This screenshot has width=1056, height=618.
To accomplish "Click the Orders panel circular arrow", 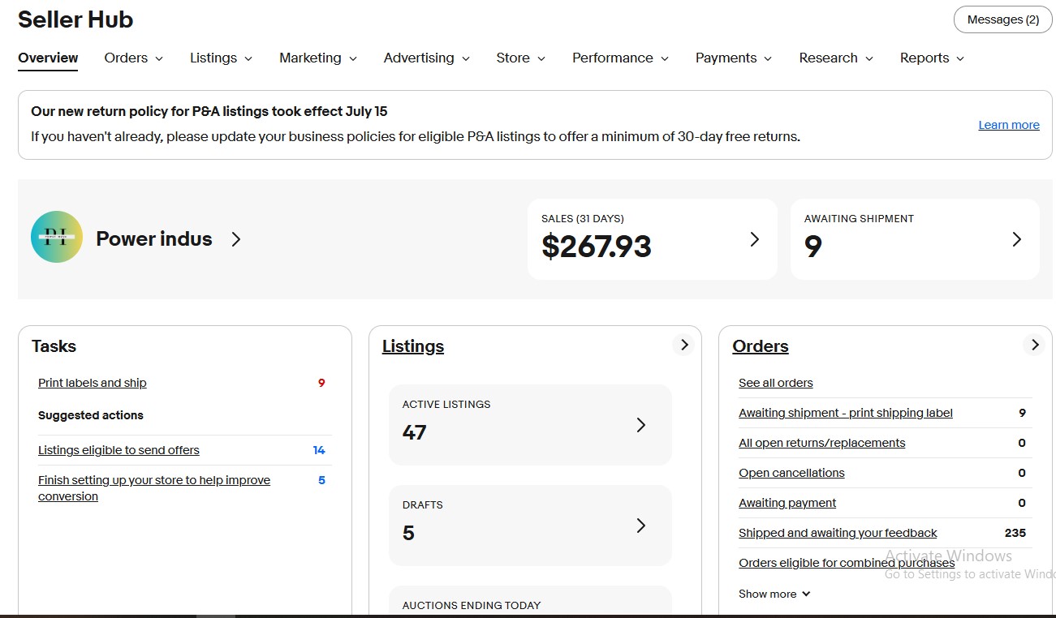I will tap(1034, 345).
